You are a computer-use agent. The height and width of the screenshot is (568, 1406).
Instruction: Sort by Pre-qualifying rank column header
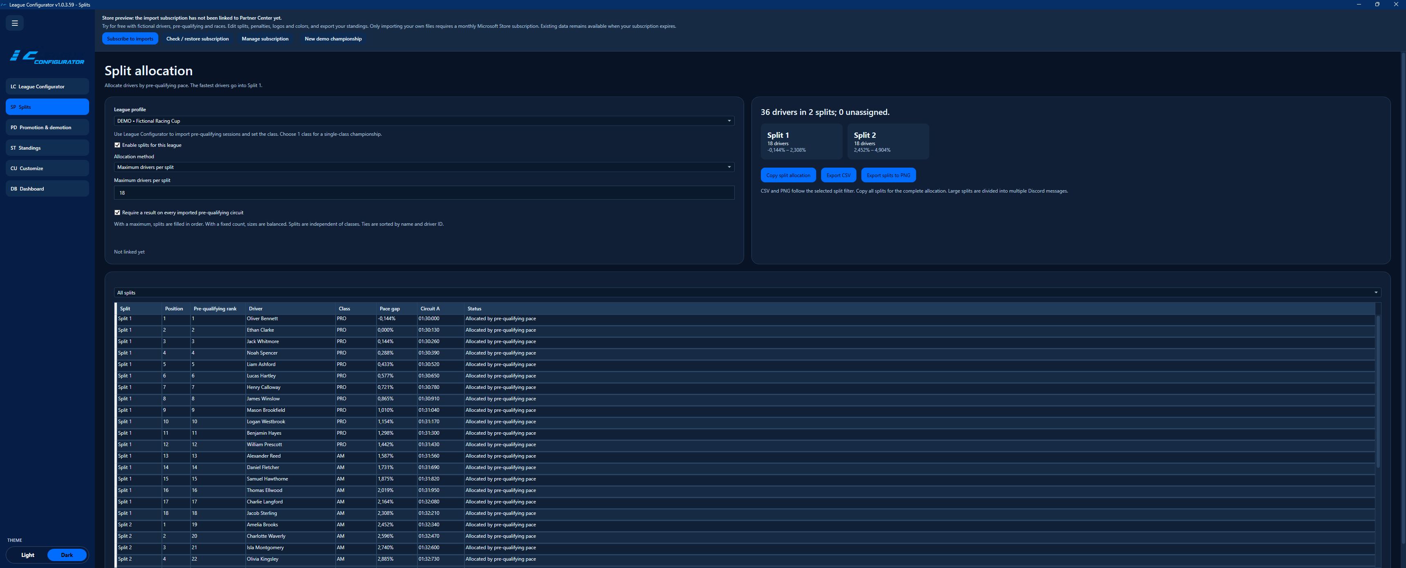(x=218, y=309)
